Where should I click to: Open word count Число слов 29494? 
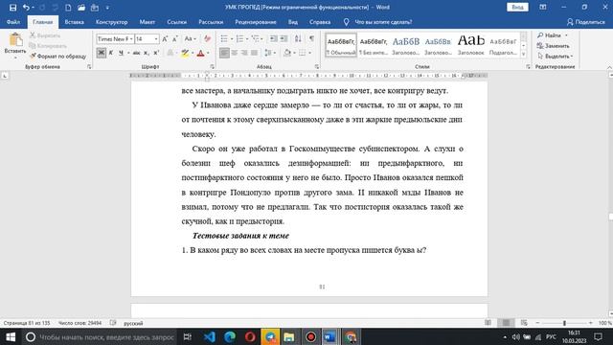click(79, 323)
